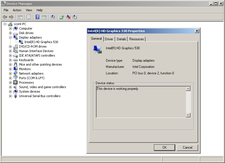
Task: Click the large display adapter icon in dialog
Action: click(98, 50)
